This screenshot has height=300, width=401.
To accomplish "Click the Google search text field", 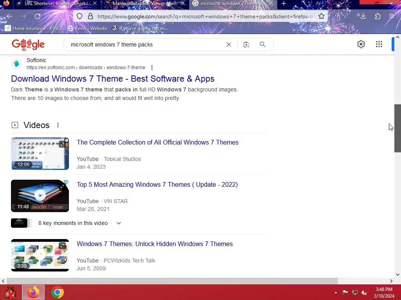I will [x=146, y=45].
